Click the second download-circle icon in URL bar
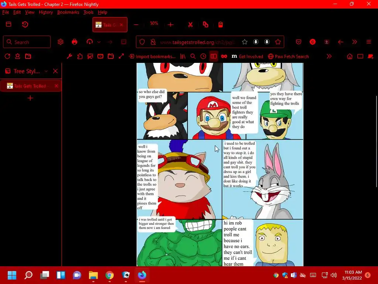Screen dimensions: 378x284 coord(267,42)
